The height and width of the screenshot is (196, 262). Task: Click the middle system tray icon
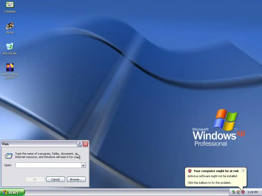[x=238, y=192]
